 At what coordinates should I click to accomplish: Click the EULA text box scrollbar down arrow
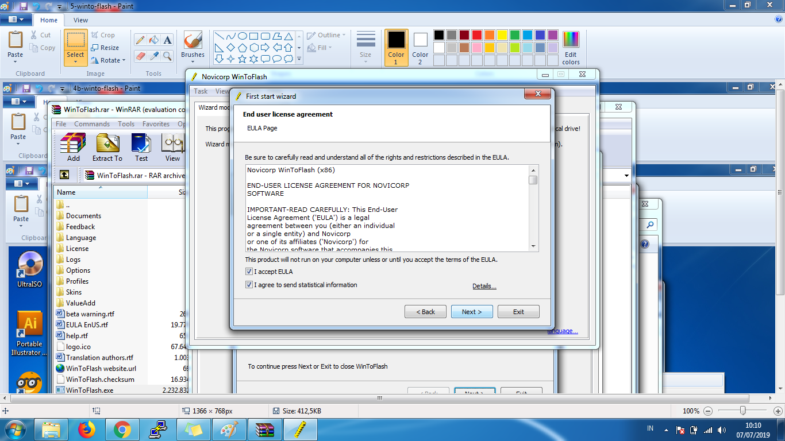click(x=534, y=246)
